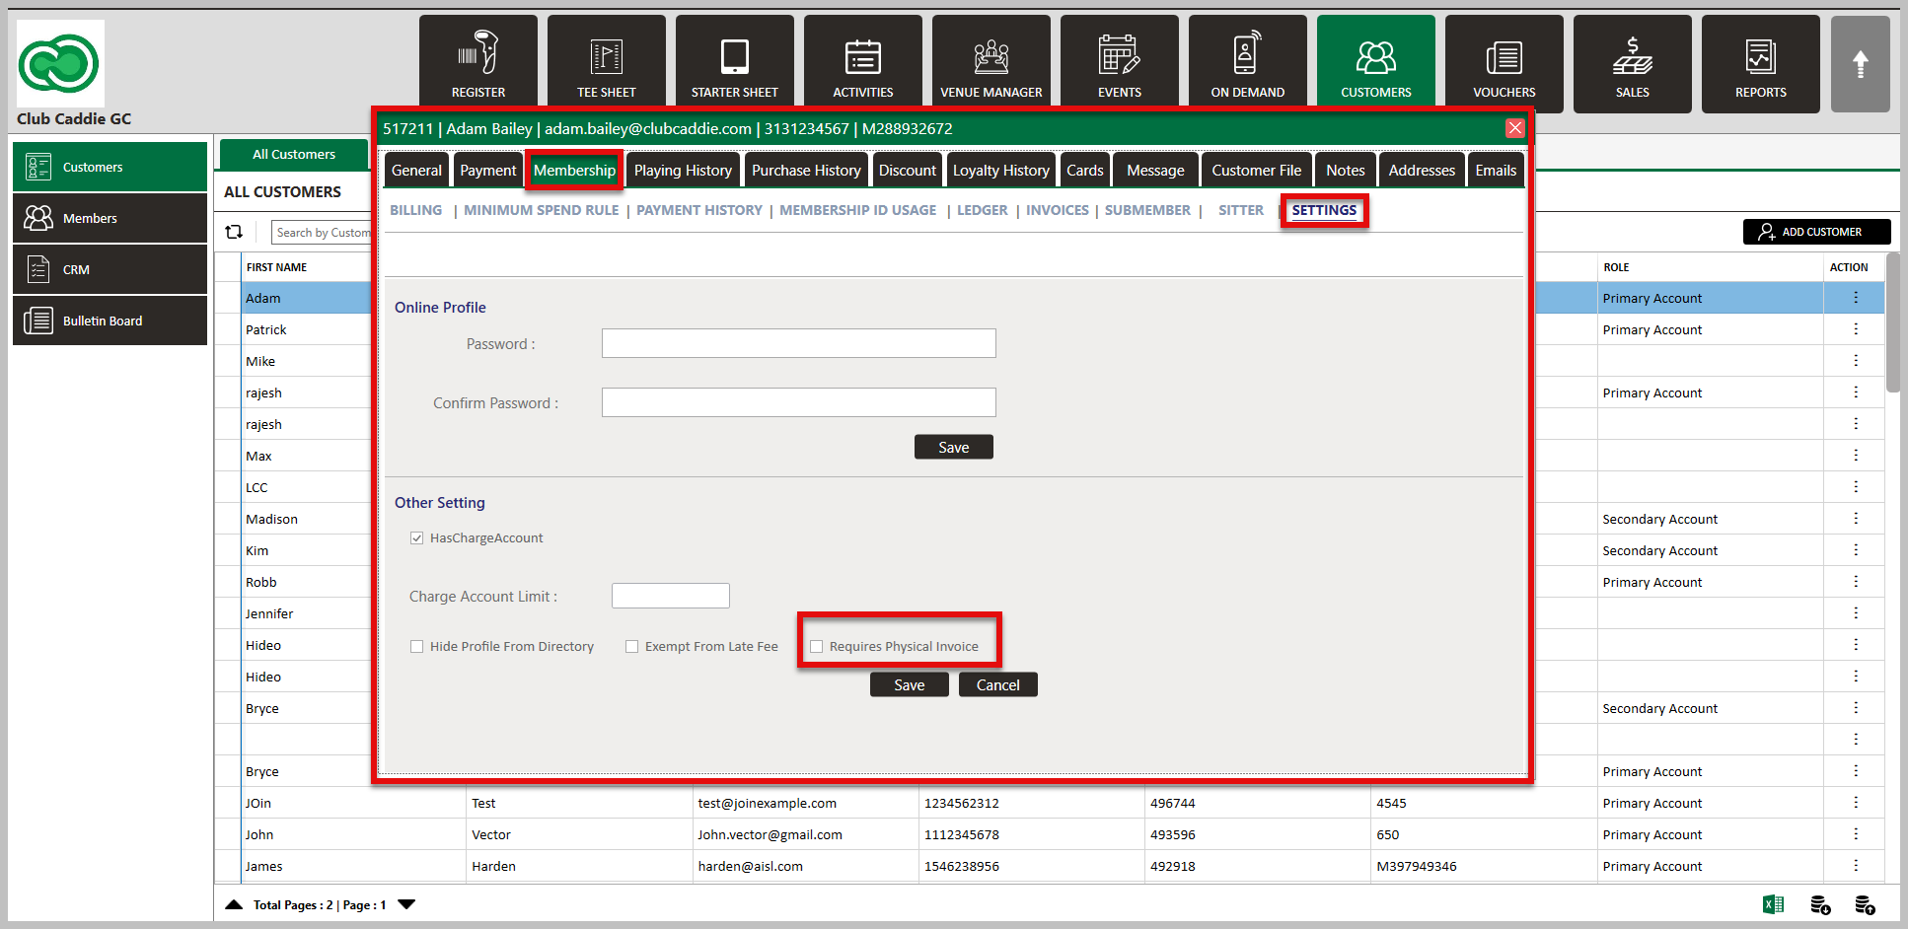Open the Loyalty History tab

point(1001,170)
